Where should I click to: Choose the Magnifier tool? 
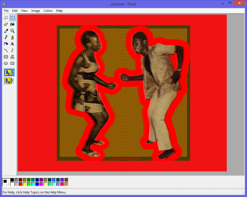tap(12, 31)
